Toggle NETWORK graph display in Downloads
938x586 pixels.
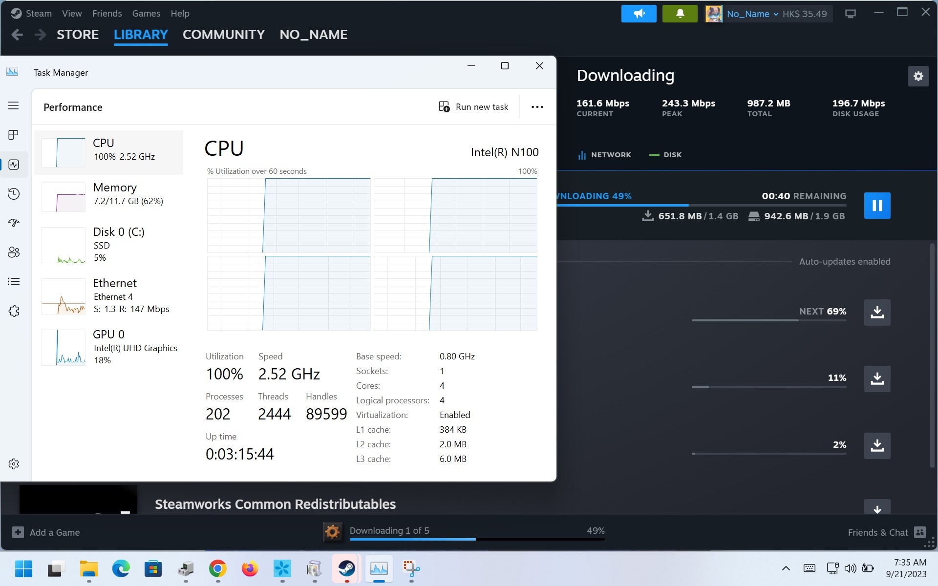(604, 155)
